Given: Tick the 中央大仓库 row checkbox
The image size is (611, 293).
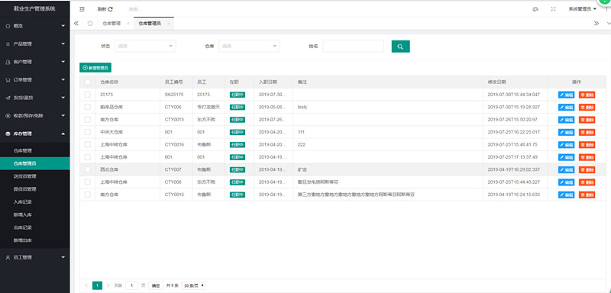Looking at the screenshot, I should pos(87,132).
